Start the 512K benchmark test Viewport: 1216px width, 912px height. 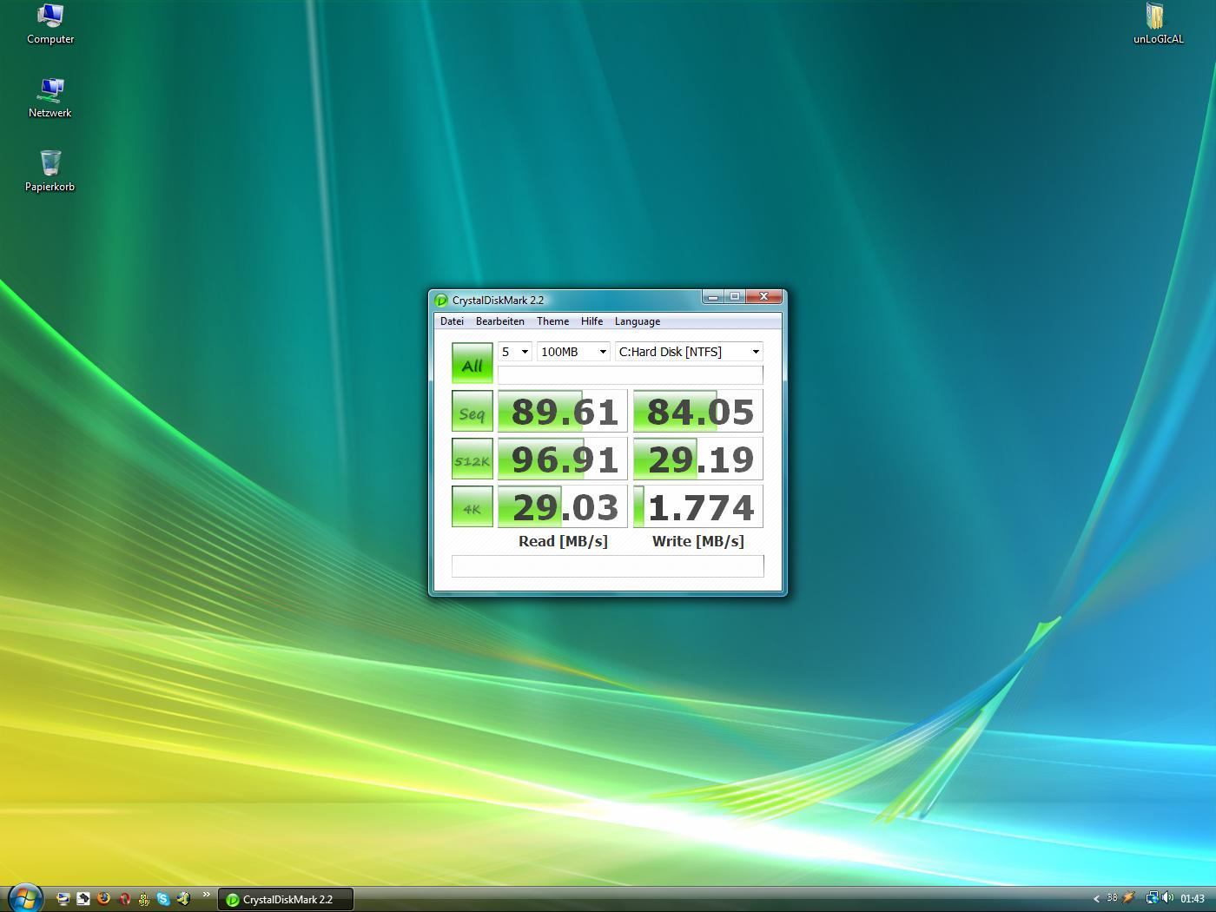tap(473, 459)
